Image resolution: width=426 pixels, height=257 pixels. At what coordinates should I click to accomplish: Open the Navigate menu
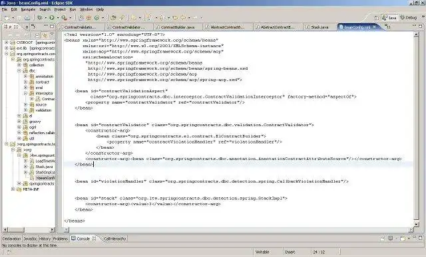click(x=28, y=9)
